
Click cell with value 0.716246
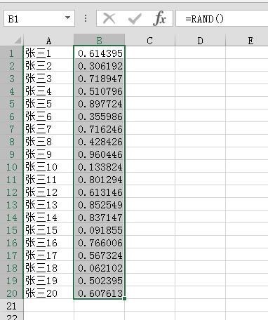click(x=100, y=129)
